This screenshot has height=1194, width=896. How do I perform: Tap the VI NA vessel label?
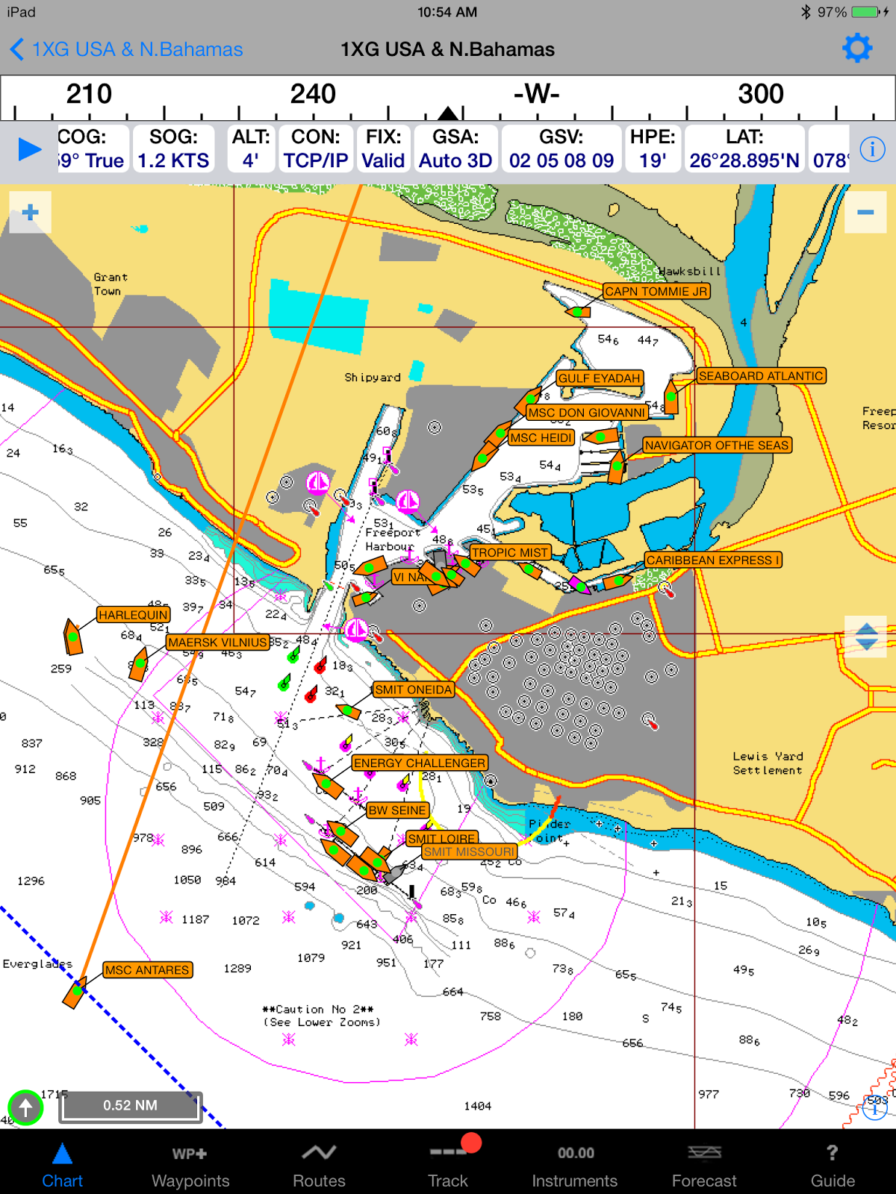[409, 577]
